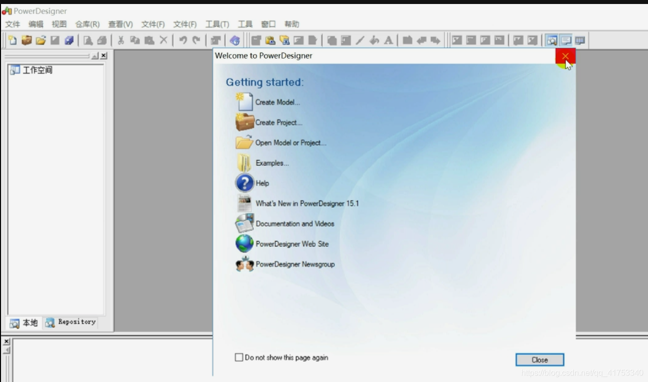Toggle the Output window toolbar icon
Screen dimensions: 648x382
tap(566, 40)
